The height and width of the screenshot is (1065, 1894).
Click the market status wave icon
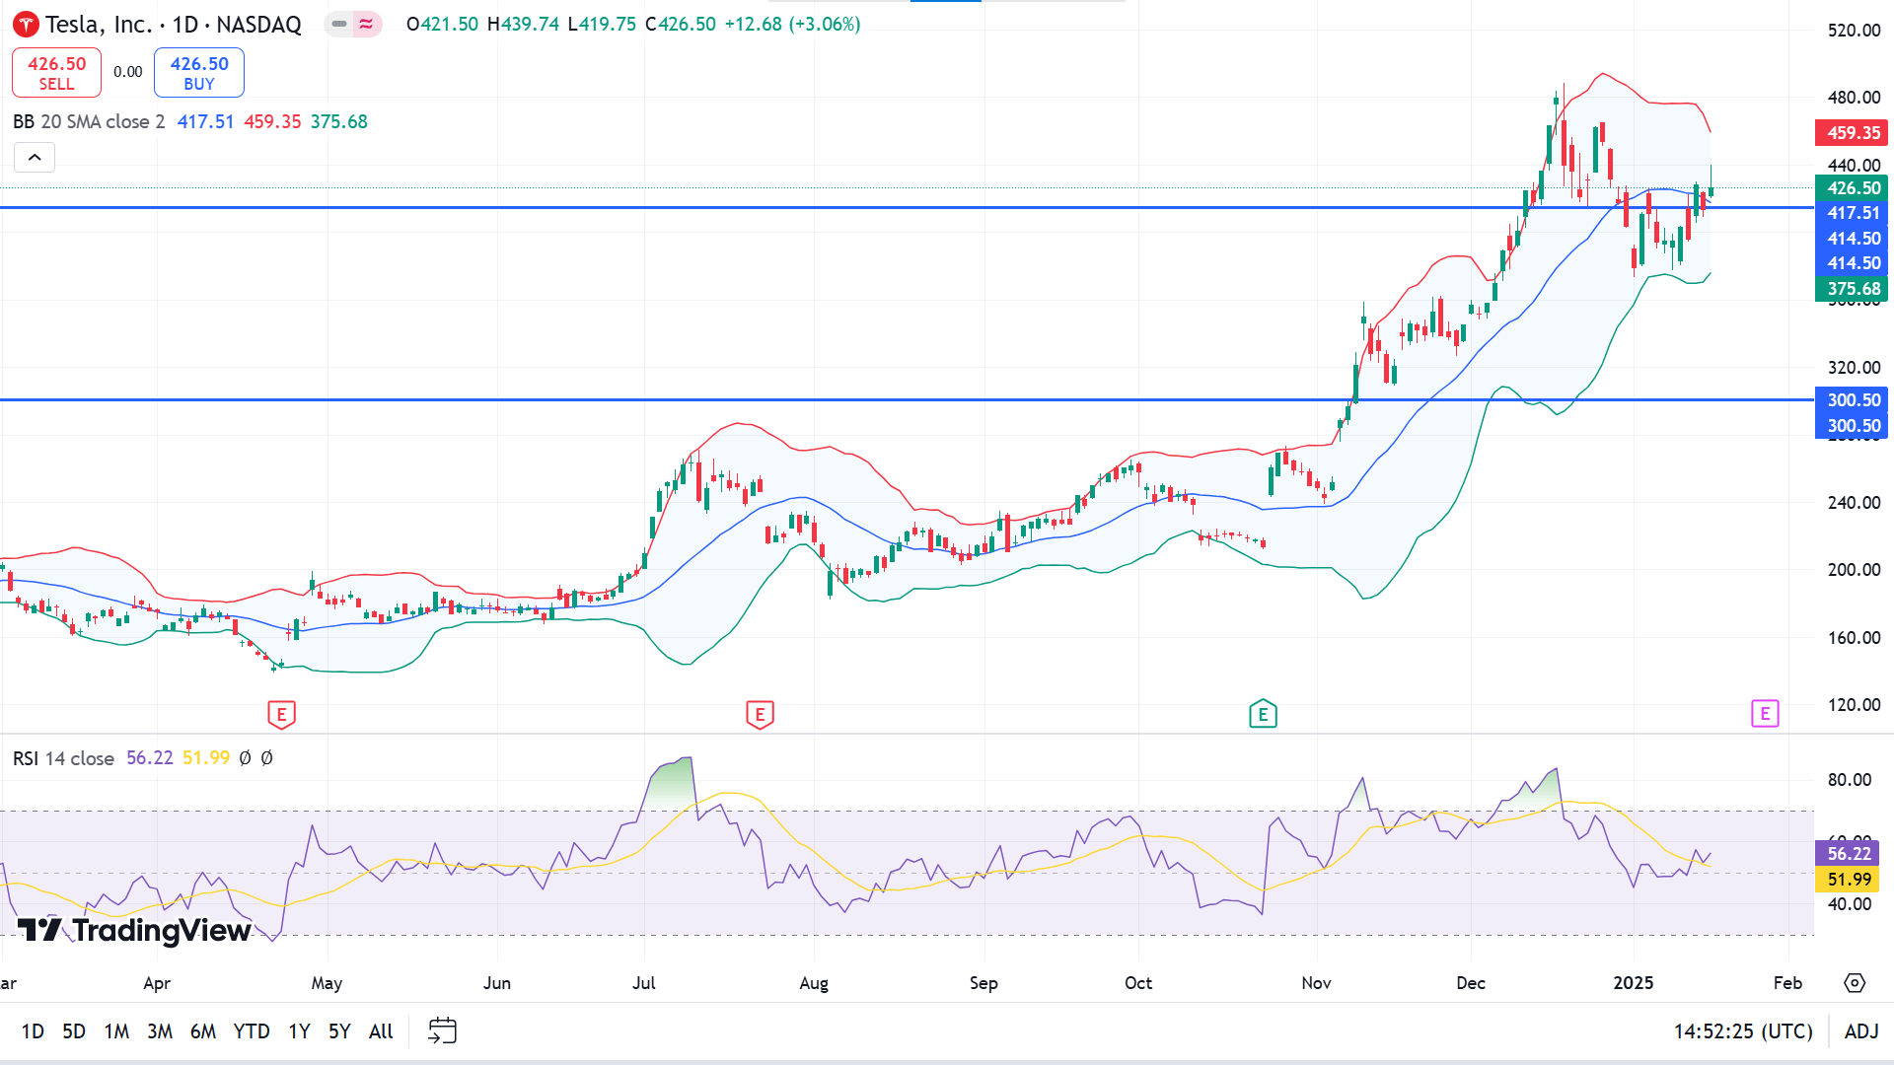(x=366, y=24)
